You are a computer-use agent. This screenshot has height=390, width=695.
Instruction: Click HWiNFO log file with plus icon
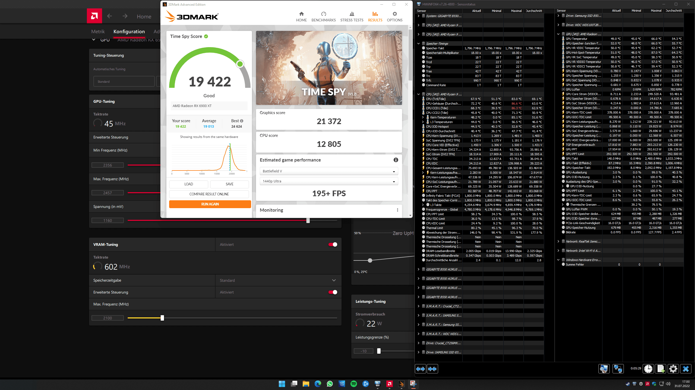661,369
